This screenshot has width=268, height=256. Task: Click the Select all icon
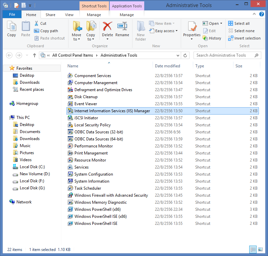click(230, 23)
